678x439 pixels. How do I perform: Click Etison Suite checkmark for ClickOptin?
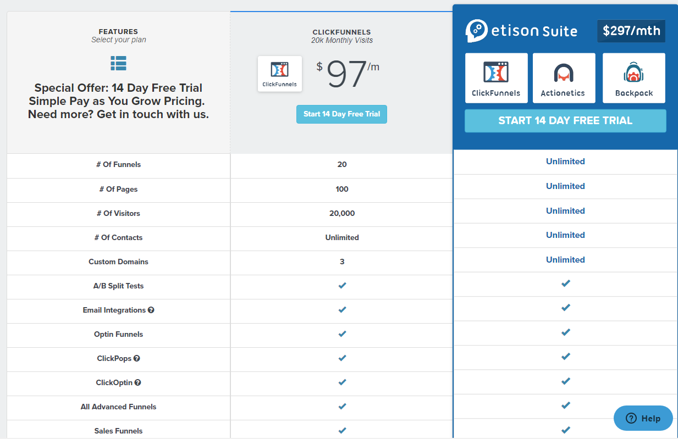[565, 381]
